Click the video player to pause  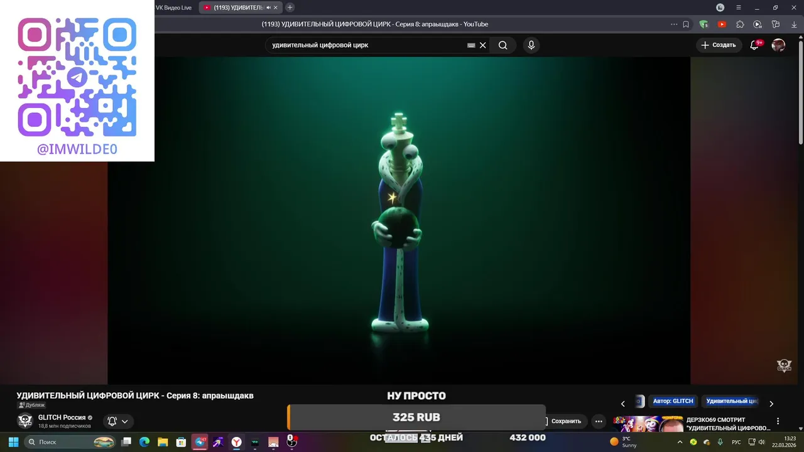click(x=399, y=220)
